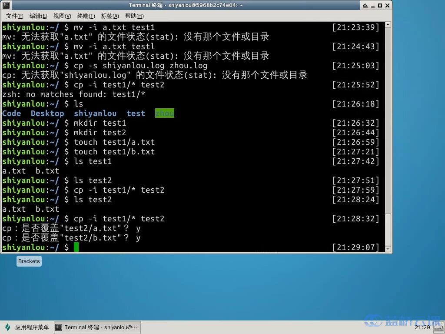Click the highlighted zhou entry in ls output
The height and width of the screenshot is (334, 445).
pos(164,113)
